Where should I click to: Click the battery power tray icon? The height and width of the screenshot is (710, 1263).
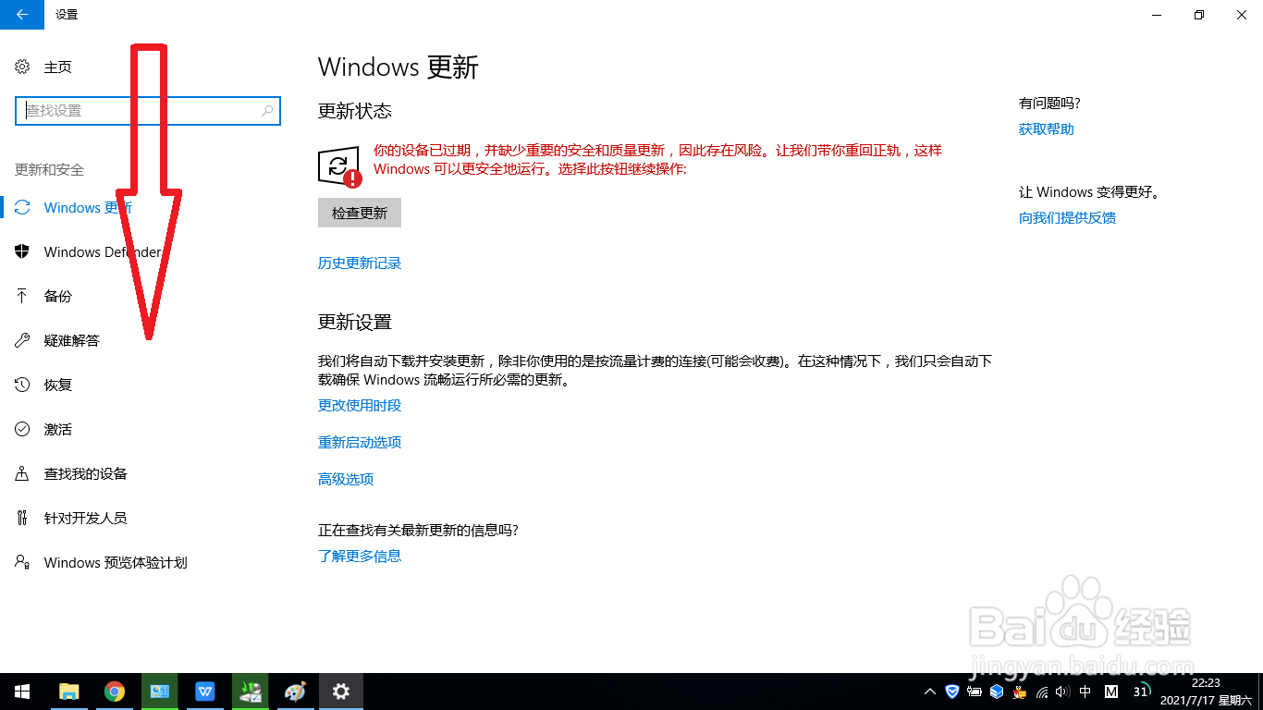(x=975, y=692)
